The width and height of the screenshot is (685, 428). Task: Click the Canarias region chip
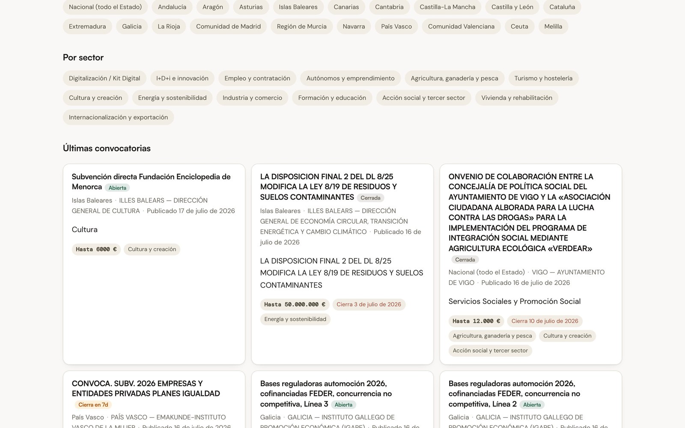click(x=346, y=7)
